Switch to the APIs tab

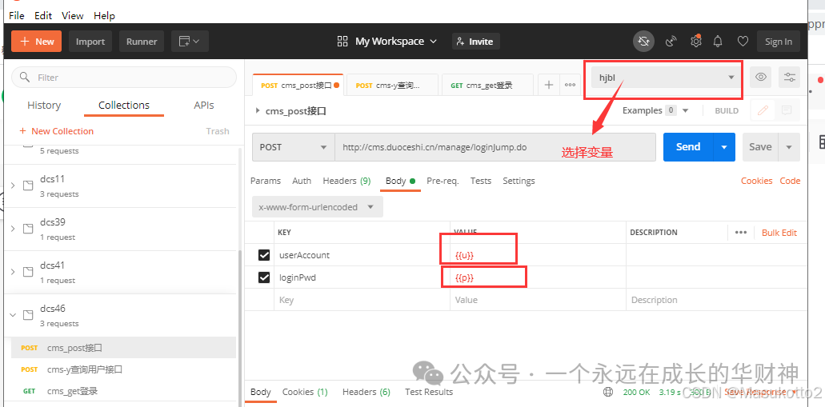pyautogui.click(x=203, y=106)
